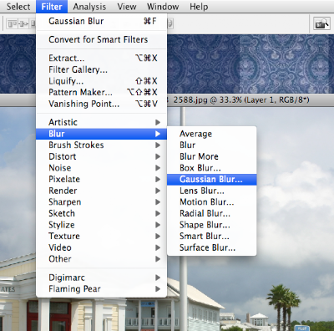The image size is (334, 331).
Task: Expand the Artistic submenu arrow
Action: 158,122
